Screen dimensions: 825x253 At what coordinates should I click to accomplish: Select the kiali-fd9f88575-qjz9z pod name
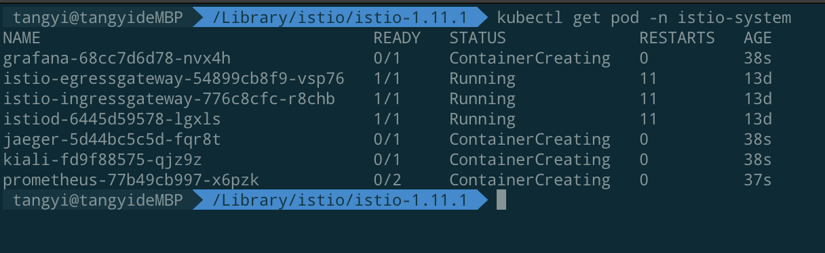102,160
